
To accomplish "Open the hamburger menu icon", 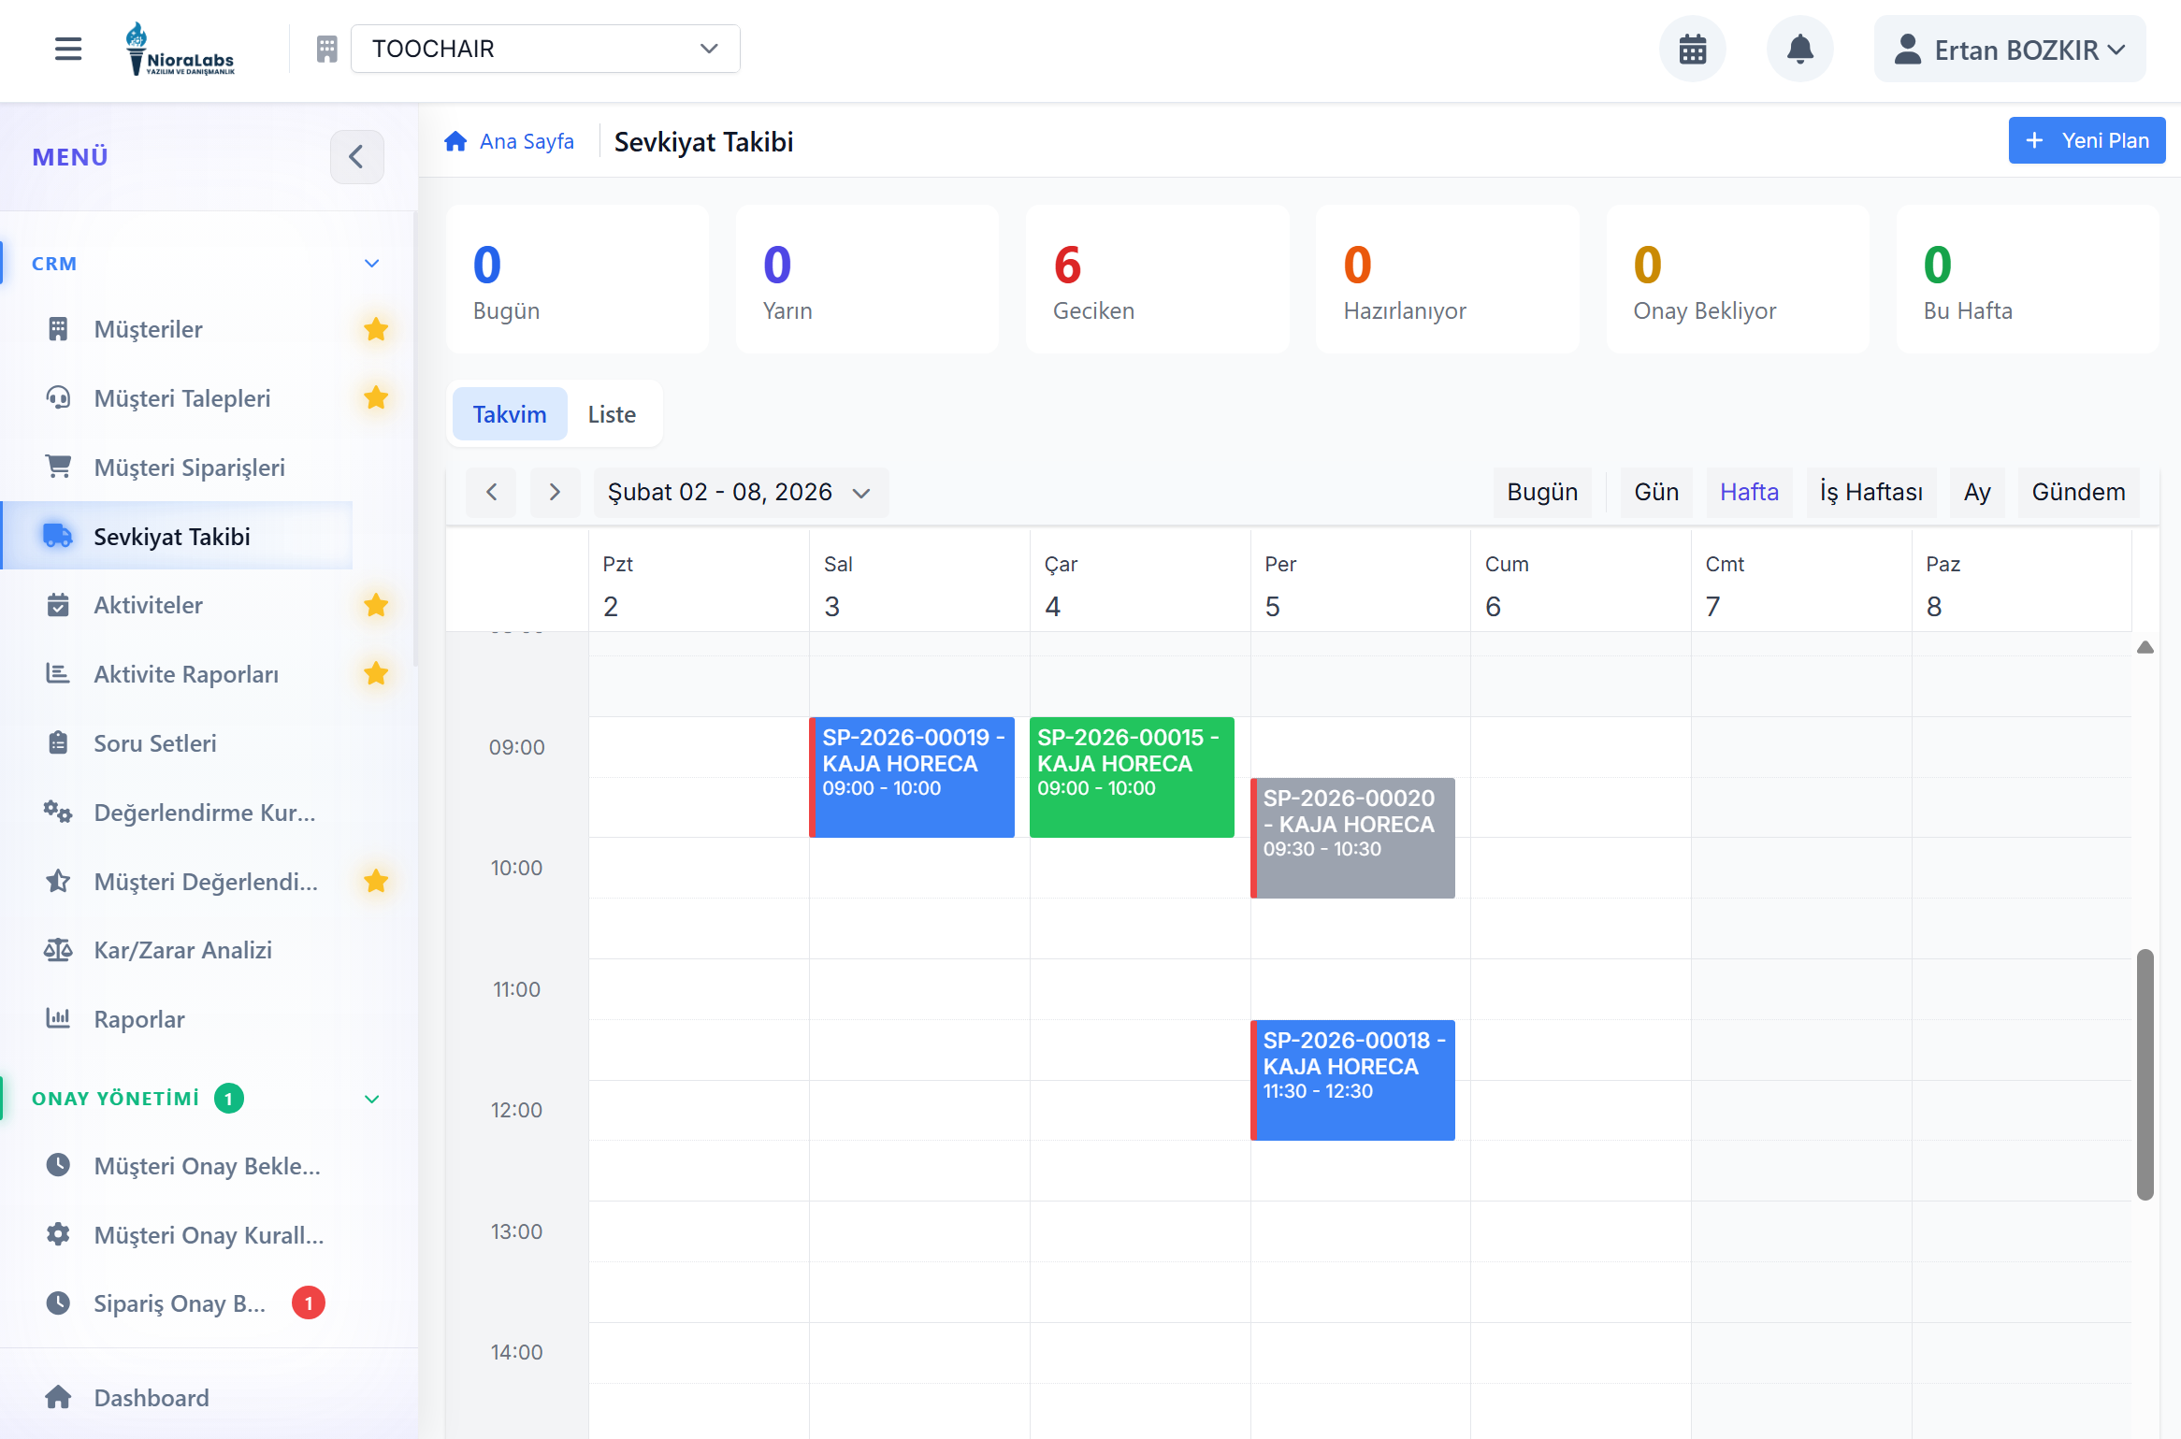I will coord(68,49).
